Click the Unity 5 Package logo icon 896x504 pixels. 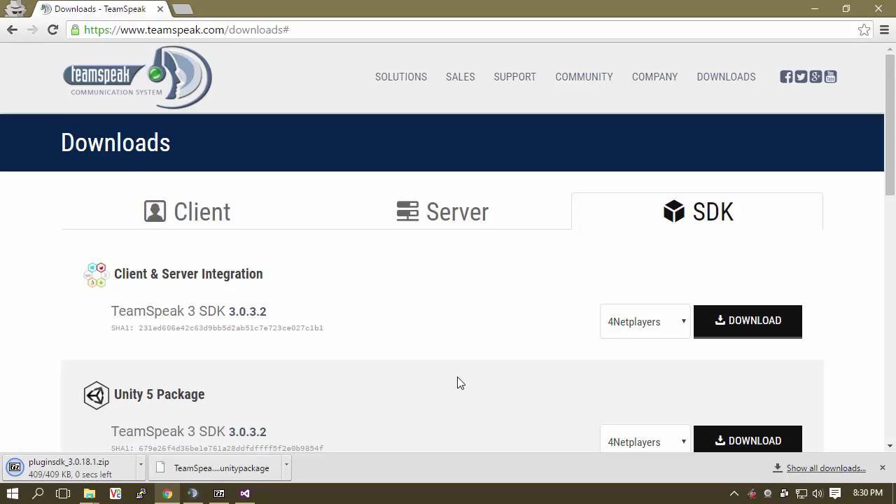point(96,395)
